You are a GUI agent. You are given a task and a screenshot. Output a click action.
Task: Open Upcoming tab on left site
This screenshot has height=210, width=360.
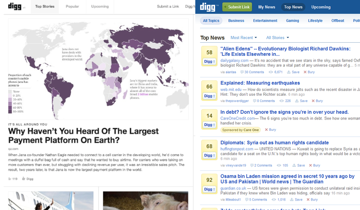click(100, 6)
